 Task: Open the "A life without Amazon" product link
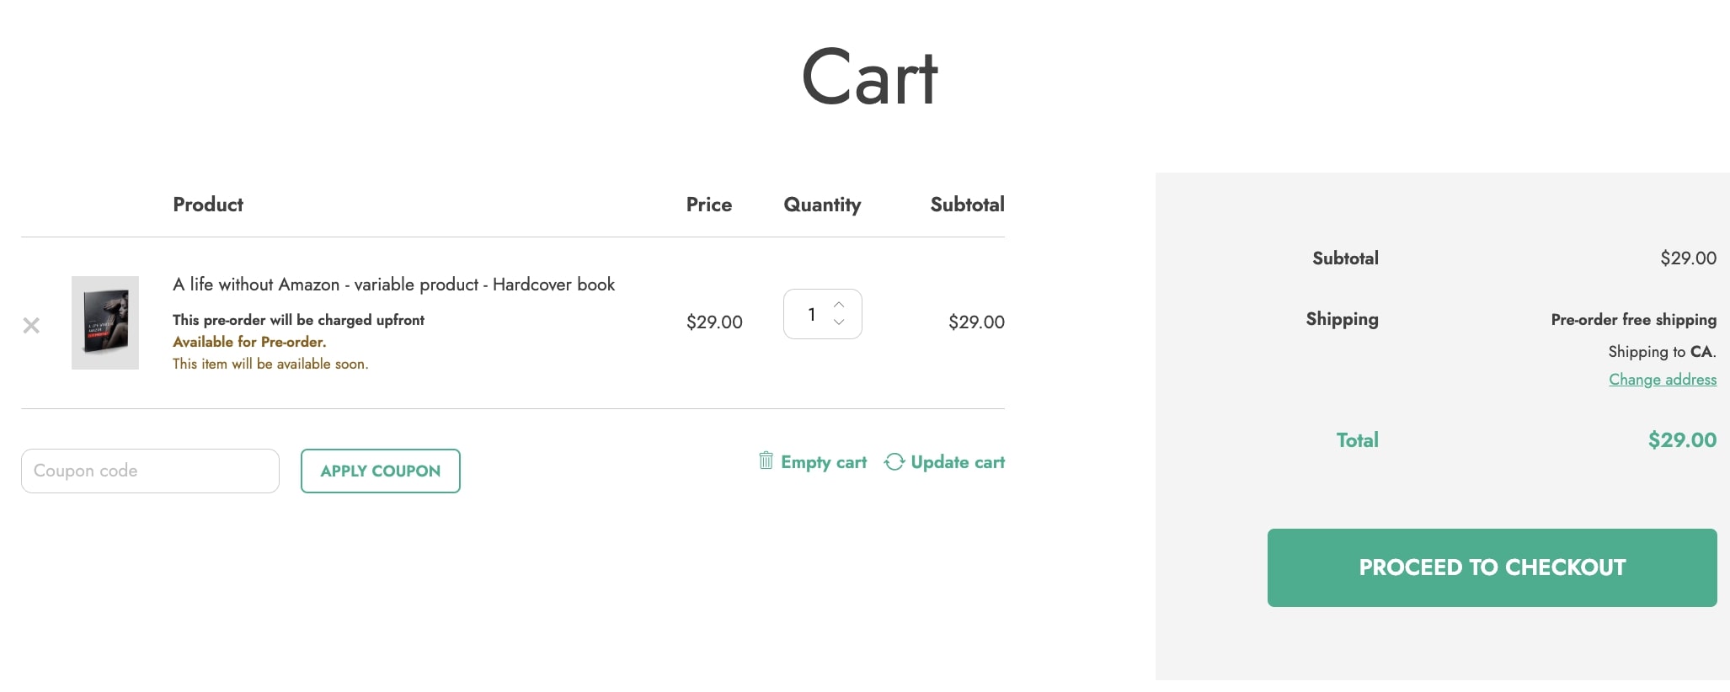tap(393, 285)
